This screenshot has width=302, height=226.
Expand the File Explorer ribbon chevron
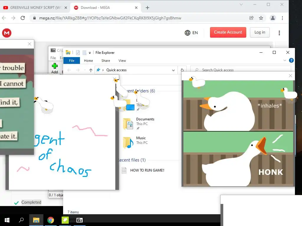[x=285, y=60]
